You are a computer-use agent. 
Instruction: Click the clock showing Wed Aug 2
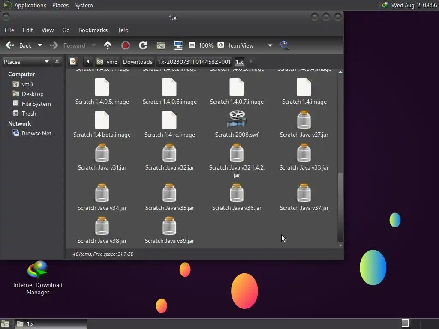tap(414, 5)
